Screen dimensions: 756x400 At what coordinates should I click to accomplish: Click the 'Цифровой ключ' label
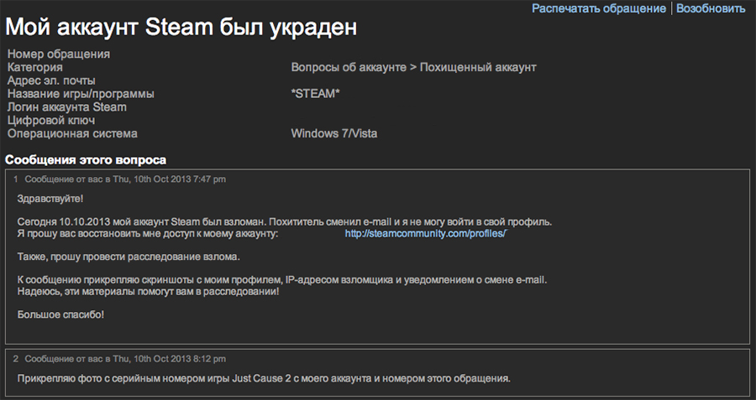coord(50,121)
